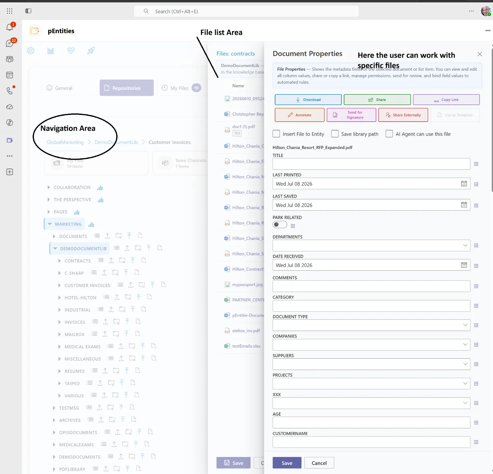Click Cancel in Document Properties

pyautogui.click(x=319, y=463)
